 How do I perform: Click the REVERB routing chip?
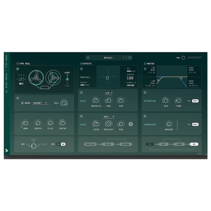tap(126, 144)
